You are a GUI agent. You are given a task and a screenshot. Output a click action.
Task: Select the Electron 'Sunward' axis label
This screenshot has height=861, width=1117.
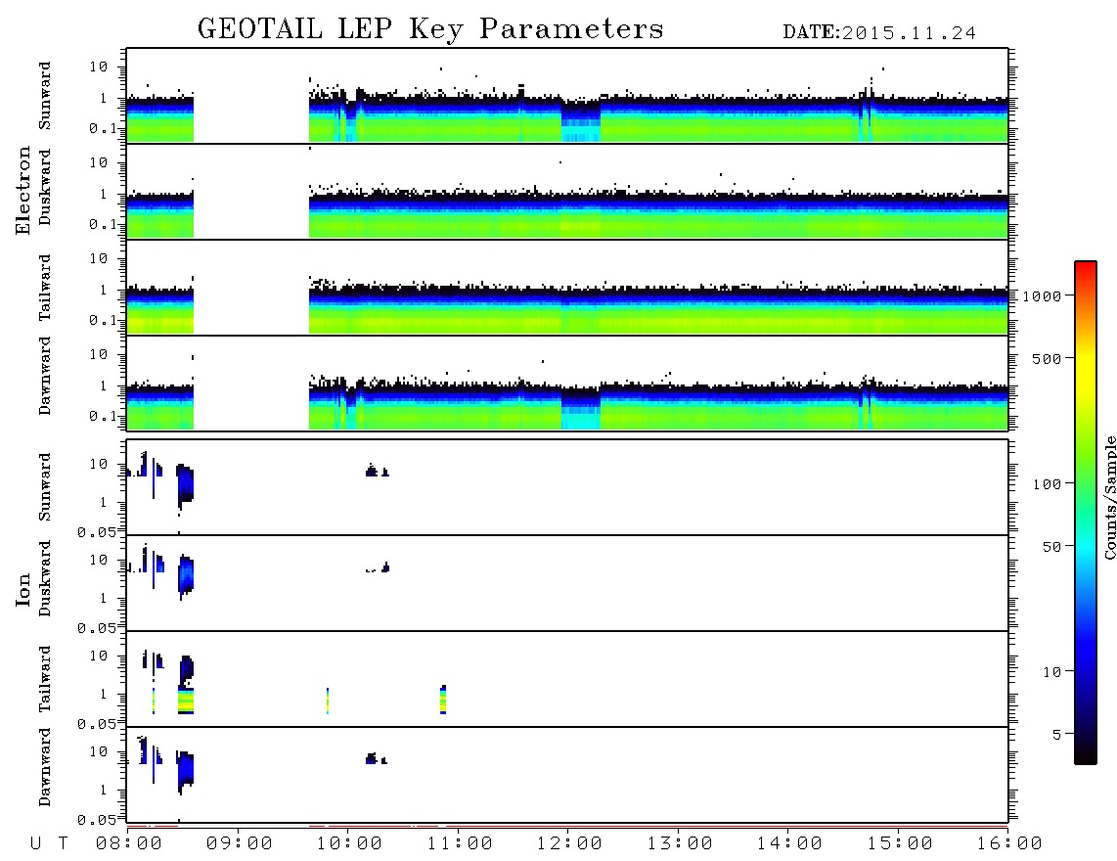click(45, 96)
